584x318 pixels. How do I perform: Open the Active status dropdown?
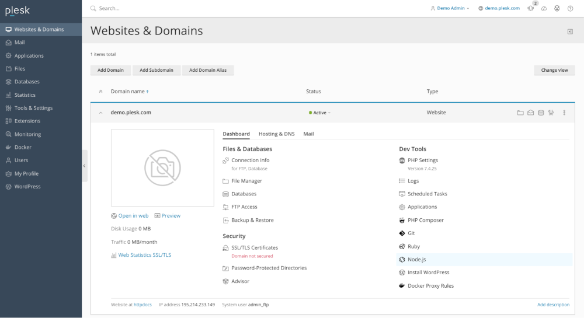click(x=320, y=113)
